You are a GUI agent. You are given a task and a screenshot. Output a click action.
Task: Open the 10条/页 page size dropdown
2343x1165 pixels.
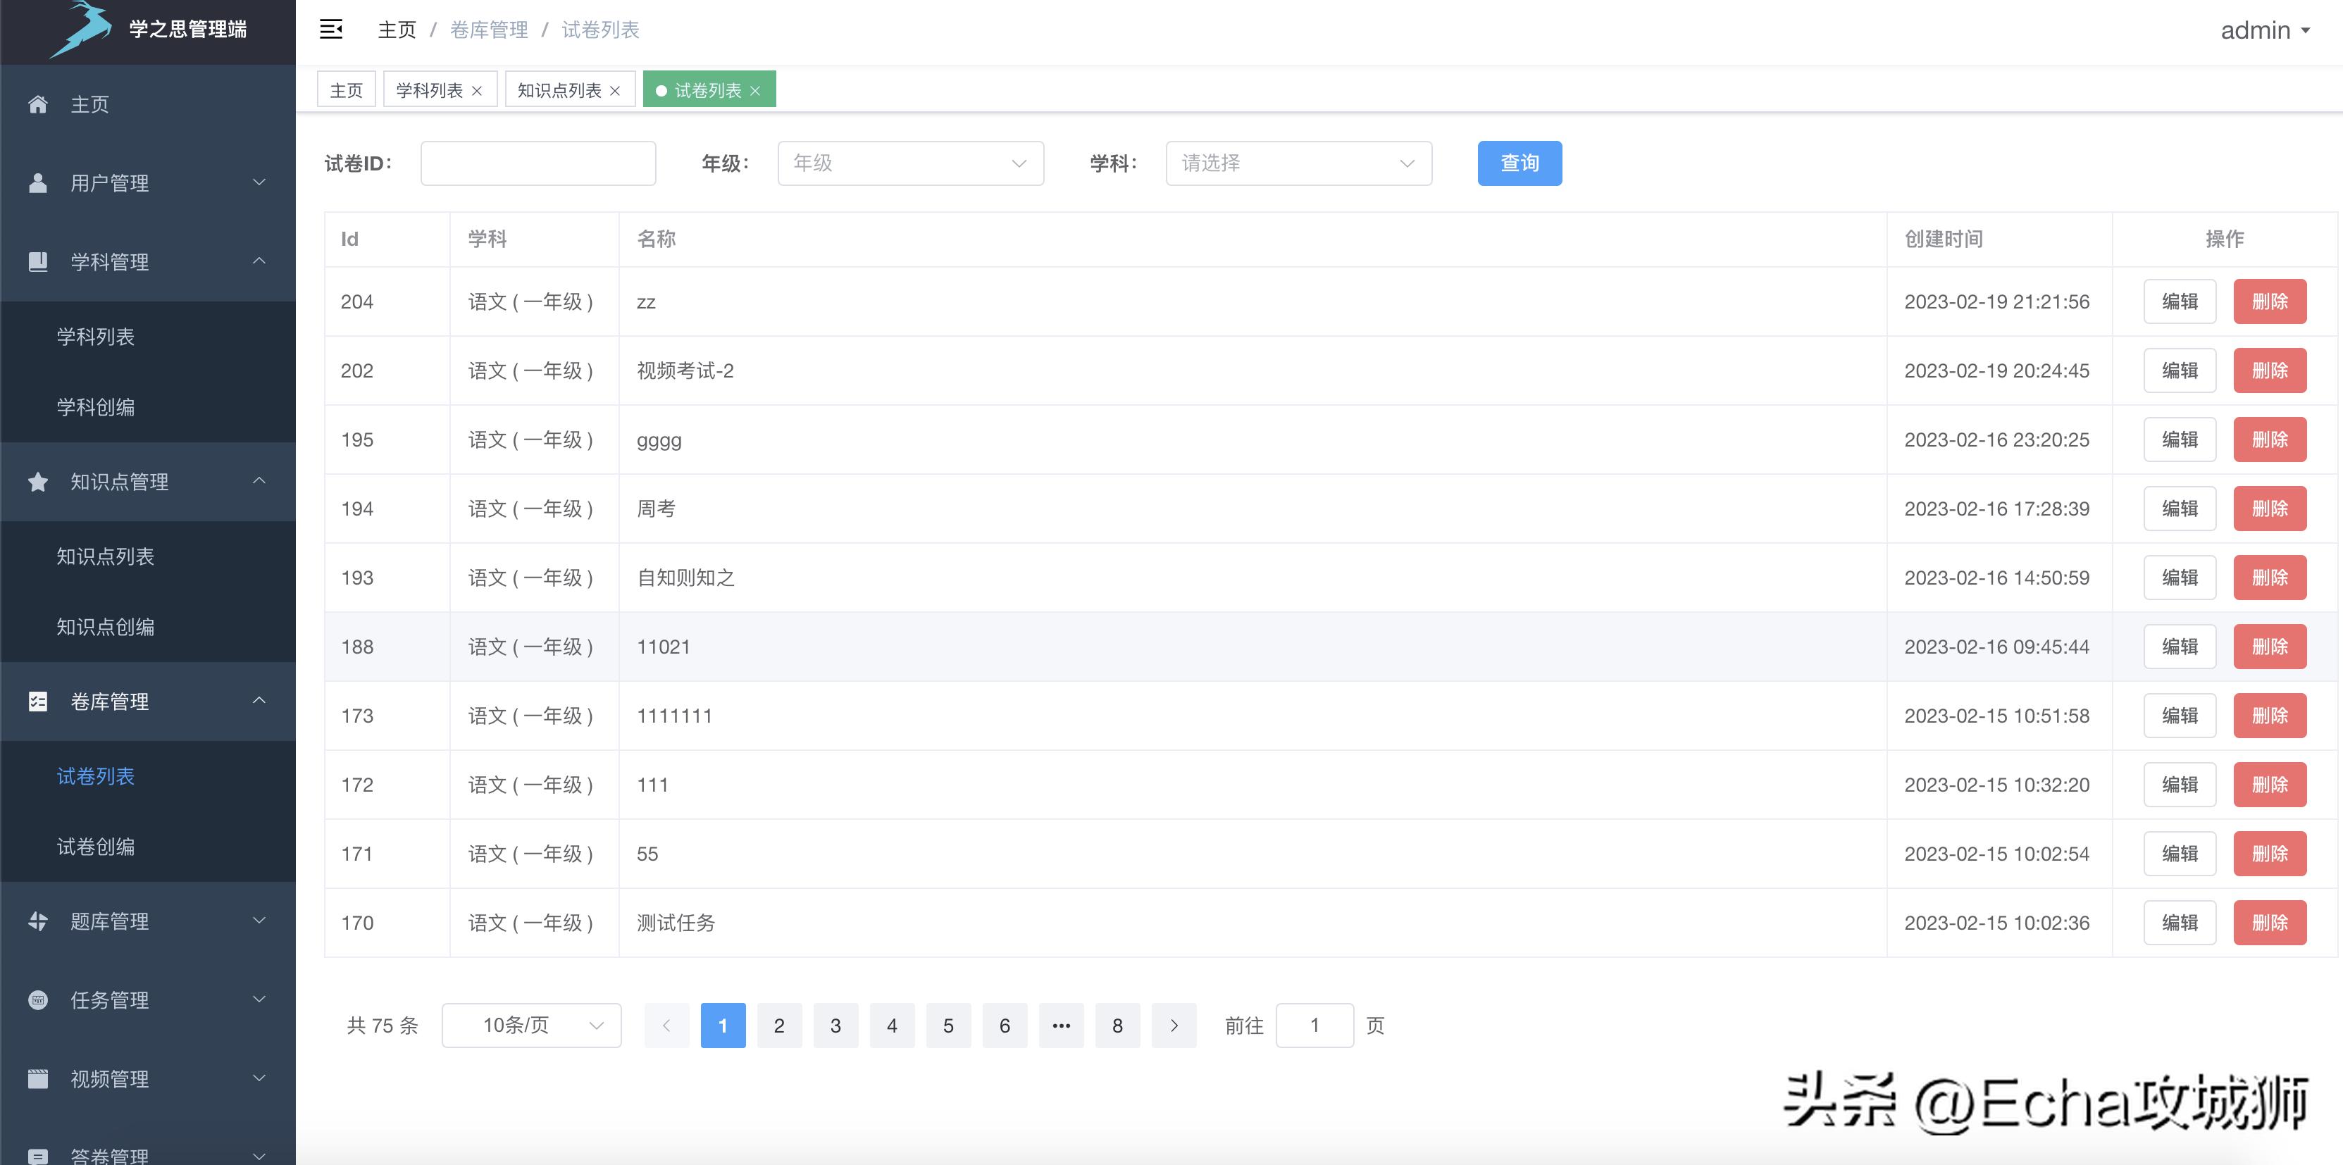531,1025
